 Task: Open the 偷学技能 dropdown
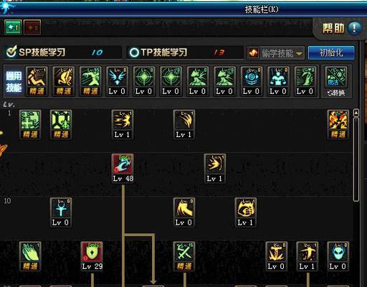coord(276,53)
